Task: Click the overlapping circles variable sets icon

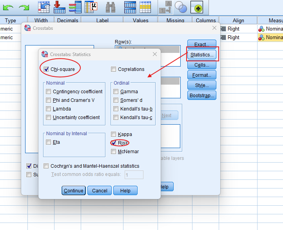Action: 181,7
